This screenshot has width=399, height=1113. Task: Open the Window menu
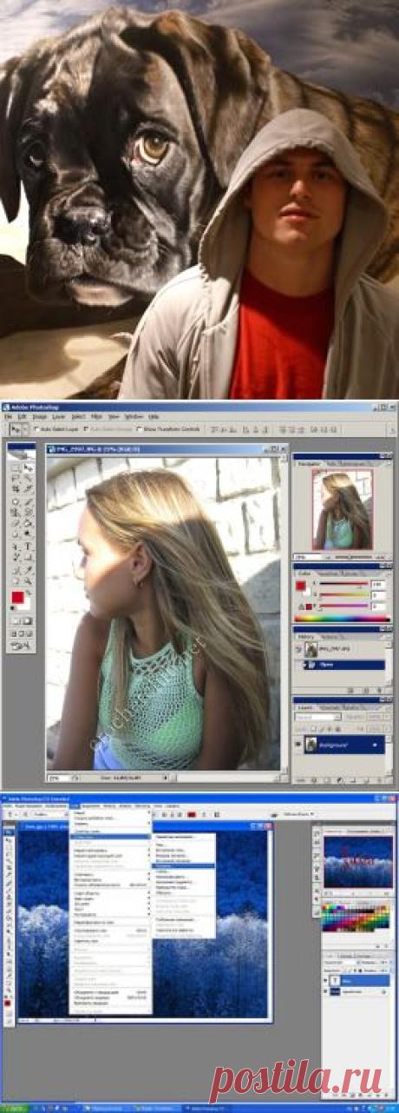tap(131, 416)
